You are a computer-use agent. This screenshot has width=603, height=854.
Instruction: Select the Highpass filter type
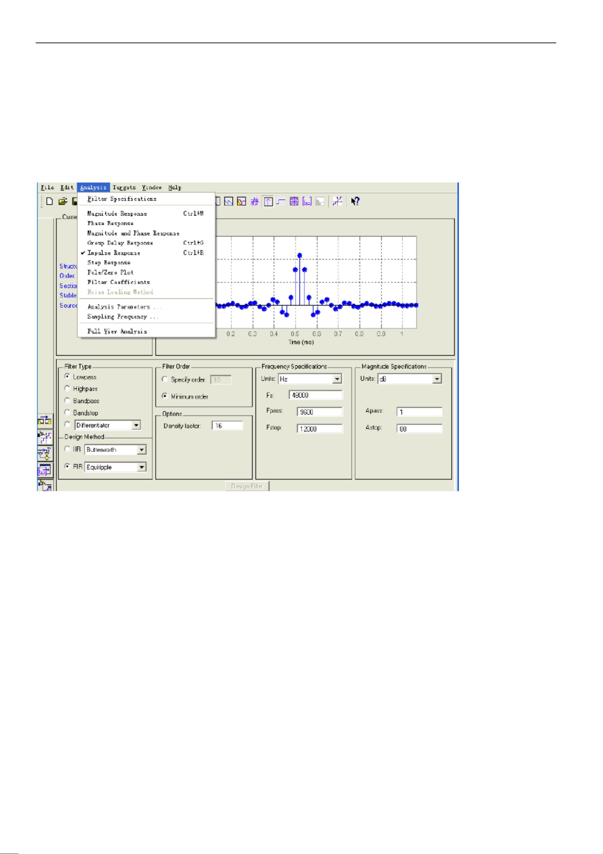coord(68,389)
